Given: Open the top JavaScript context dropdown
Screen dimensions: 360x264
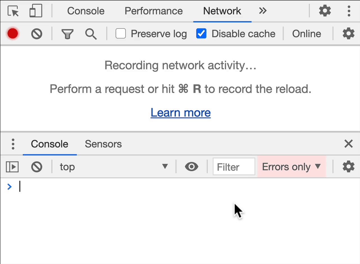Looking at the screenshot, I should tap(114, 167).
